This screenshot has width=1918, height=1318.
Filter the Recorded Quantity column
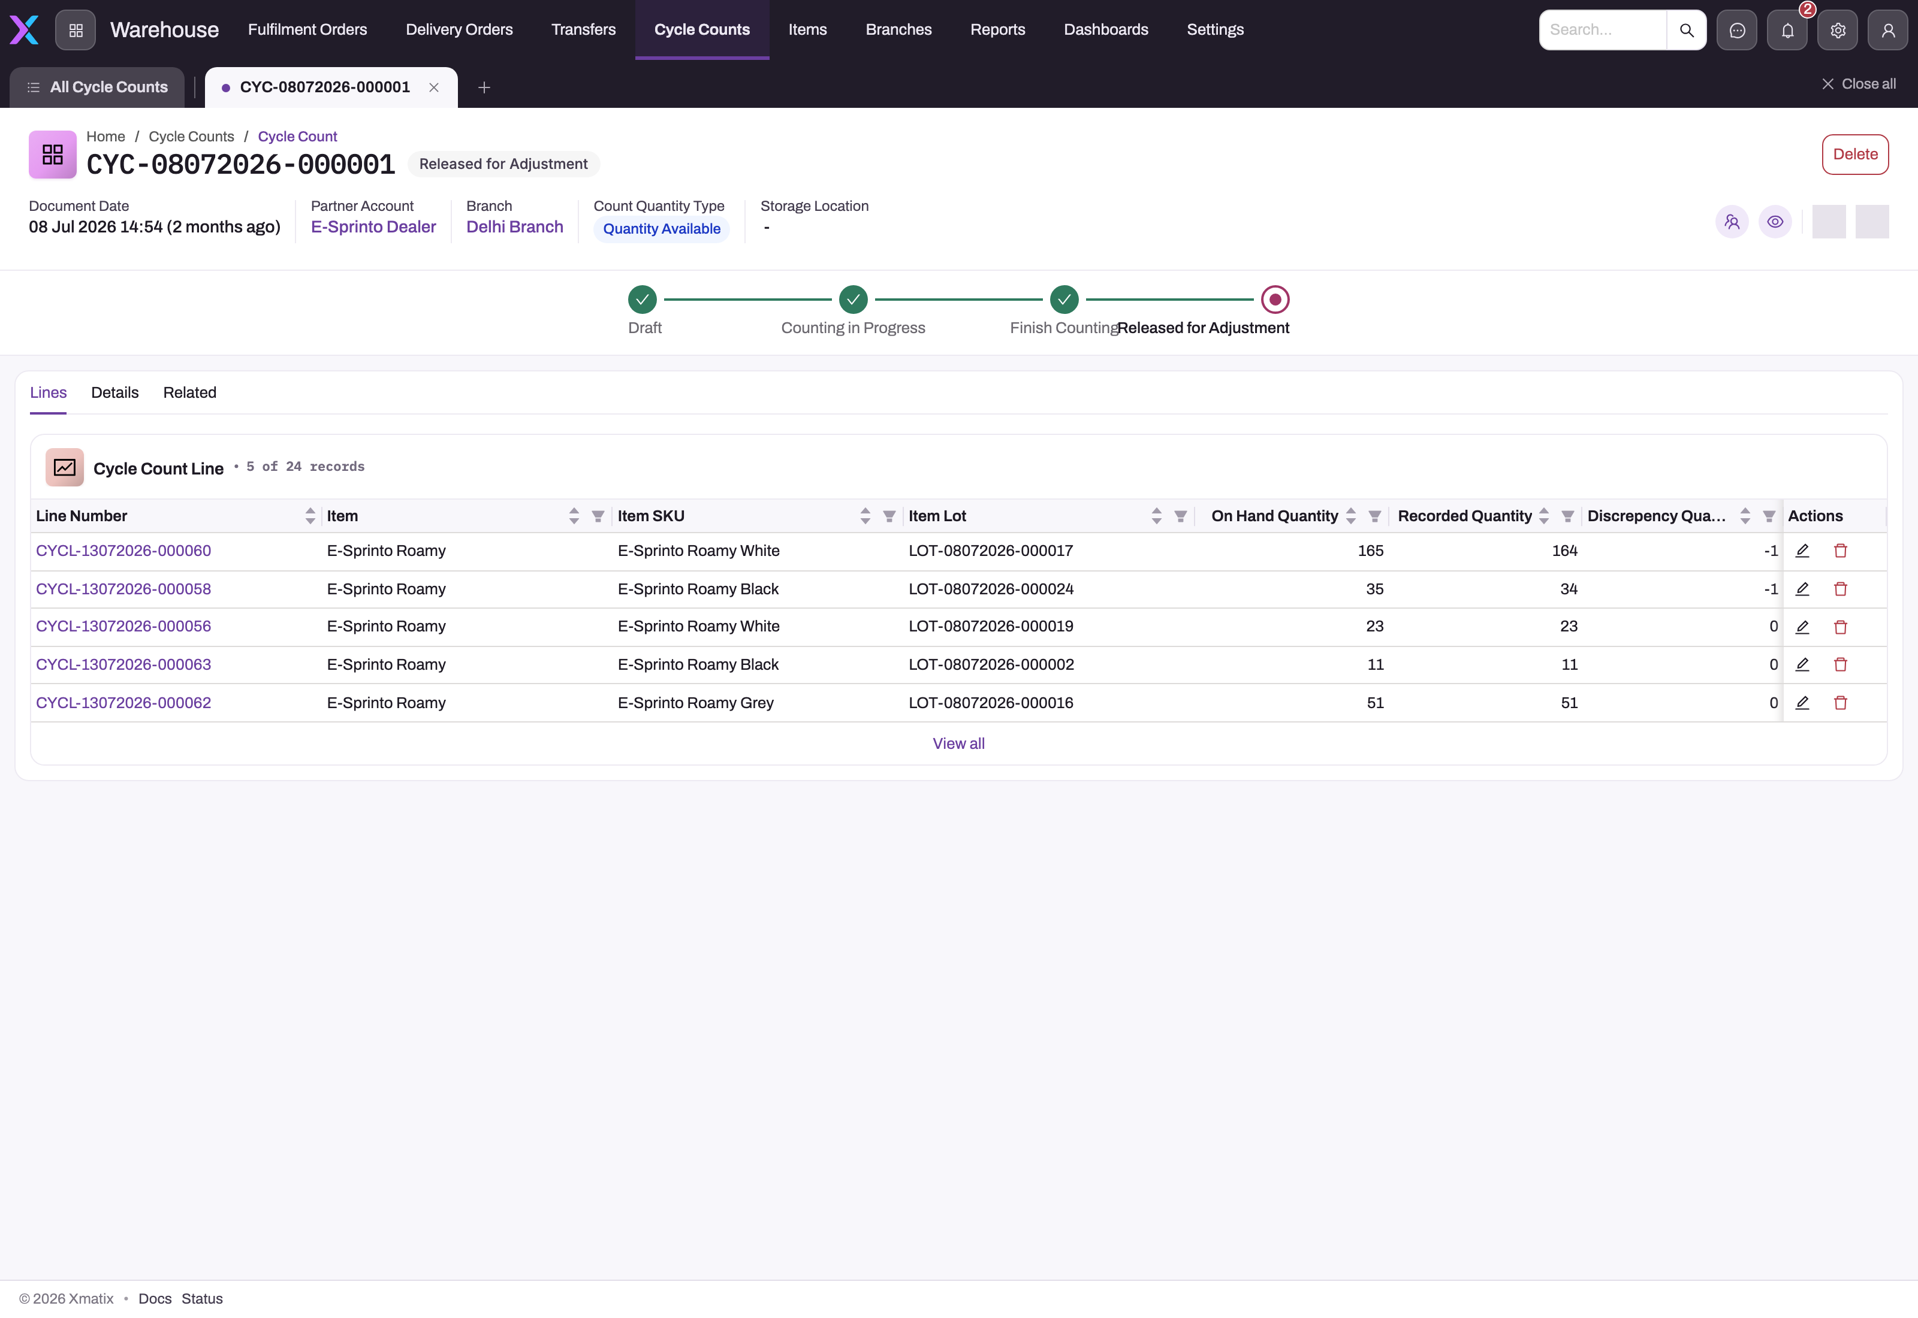pyautogui.click(x=1567, y=516)
